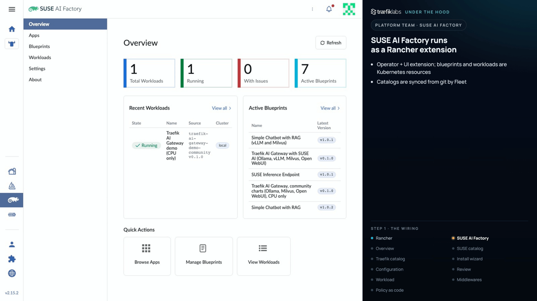
Task: Open the icon below the chameleon icon
Action: point(12,215)
